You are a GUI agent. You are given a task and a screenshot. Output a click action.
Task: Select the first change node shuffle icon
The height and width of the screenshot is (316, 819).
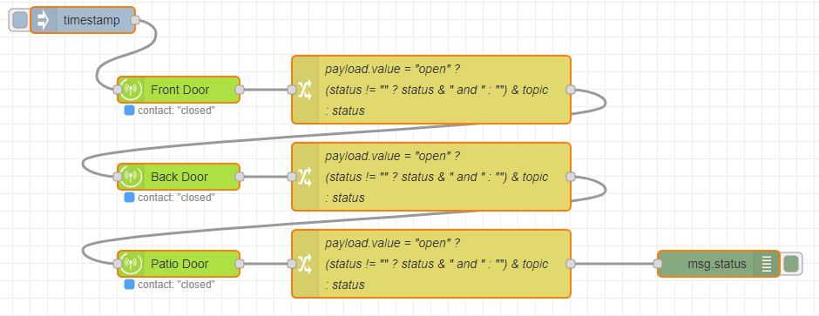pyautogui.click(x=305, y=90)
